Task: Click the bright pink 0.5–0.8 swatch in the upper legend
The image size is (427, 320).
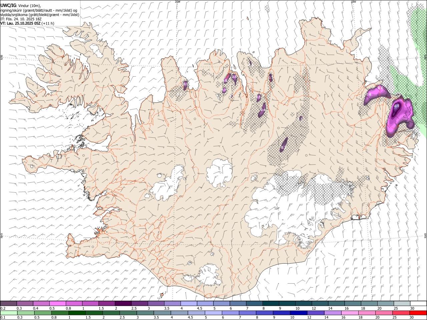Action: tap(57, 303)
